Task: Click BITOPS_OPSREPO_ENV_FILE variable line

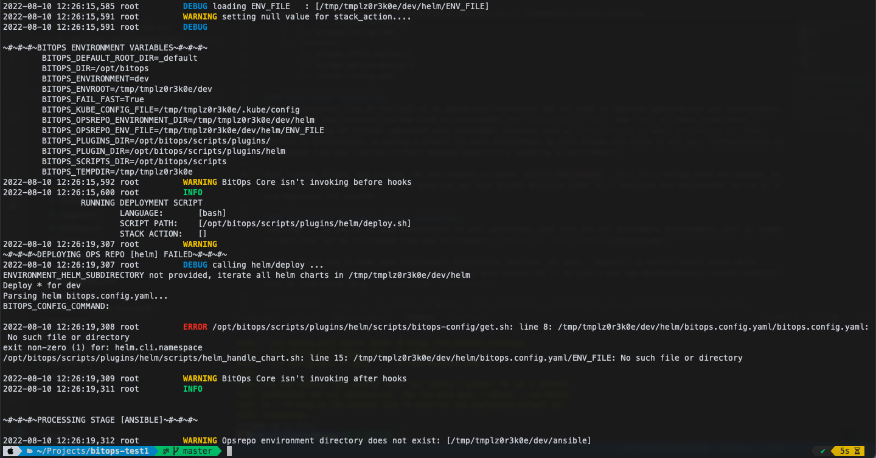Action: point(183,130)
